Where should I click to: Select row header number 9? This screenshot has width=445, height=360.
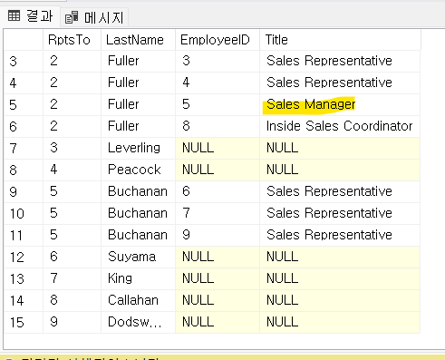24,192
